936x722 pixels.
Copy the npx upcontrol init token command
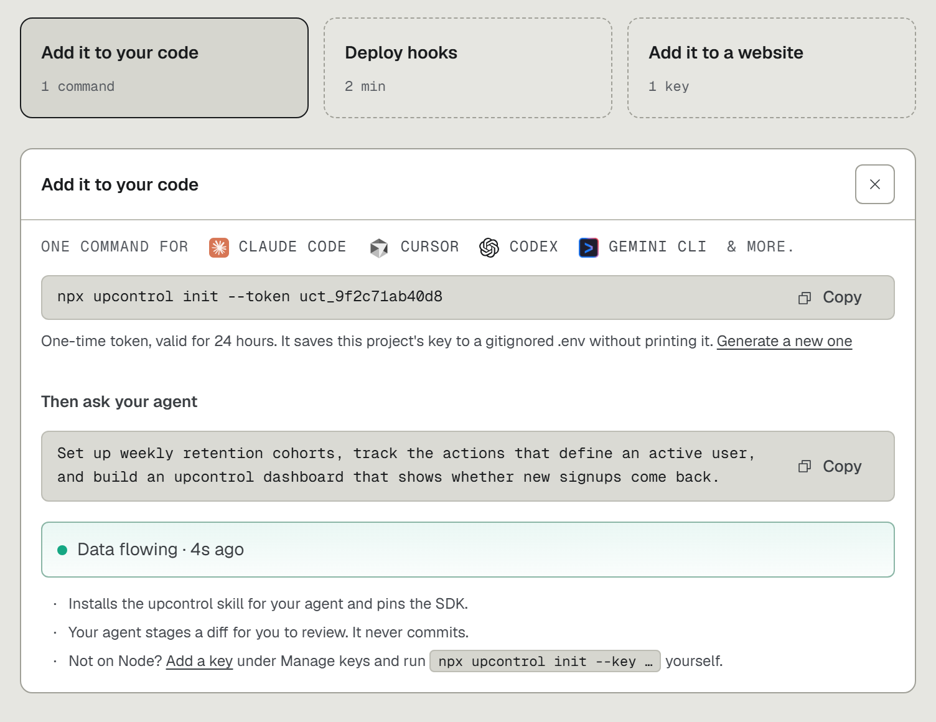830,298
